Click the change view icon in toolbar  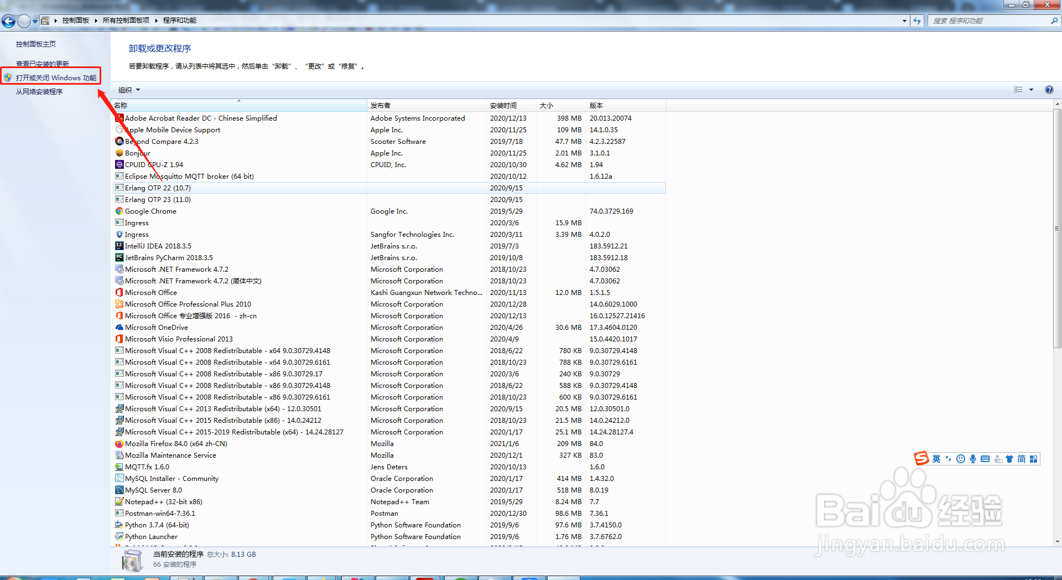(1018, 90)
